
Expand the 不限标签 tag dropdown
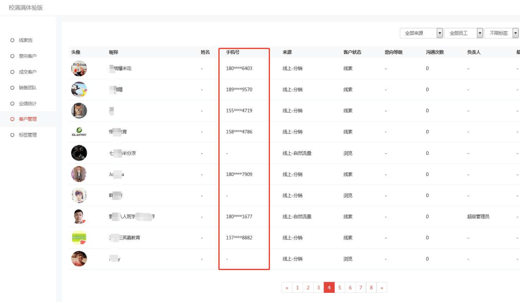501,33
